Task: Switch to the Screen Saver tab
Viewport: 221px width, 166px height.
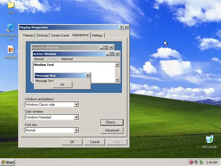Action: click(x=60, y=35)
